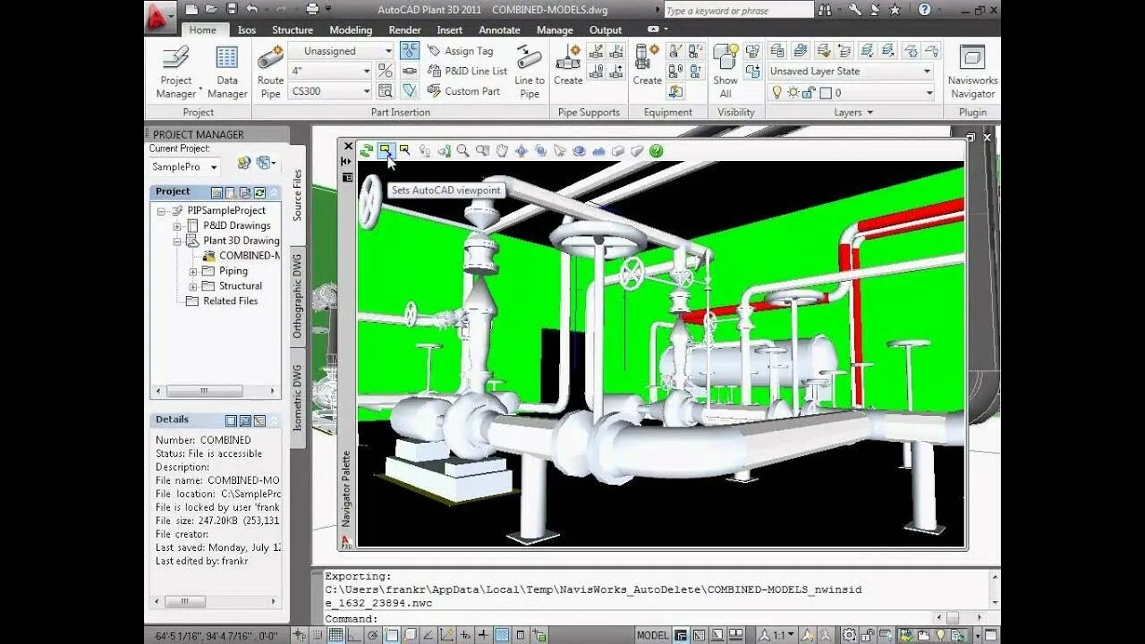Open the Project Manager ribbon button
This screenshot has width=1145, height=644.
(176, 72)
